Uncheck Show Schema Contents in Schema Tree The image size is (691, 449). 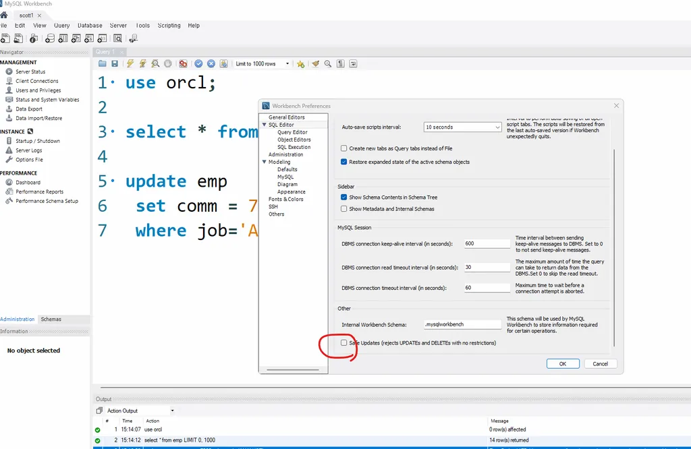[x=343, y=198]
